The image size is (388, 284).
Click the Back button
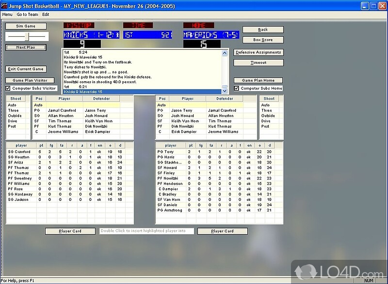[x=263, y=30]
